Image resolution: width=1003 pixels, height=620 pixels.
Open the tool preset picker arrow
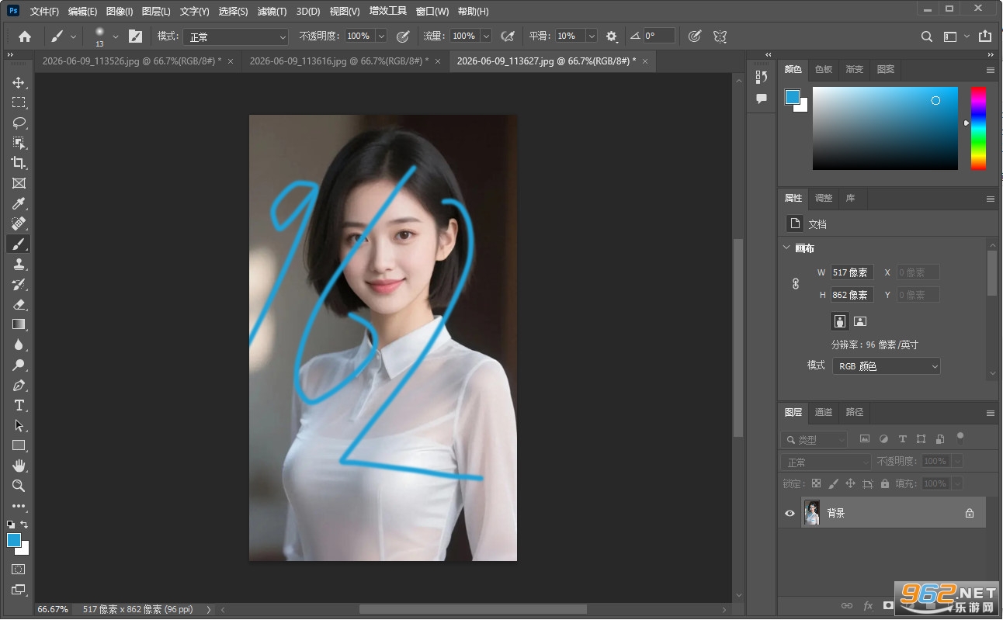(74, 36)
